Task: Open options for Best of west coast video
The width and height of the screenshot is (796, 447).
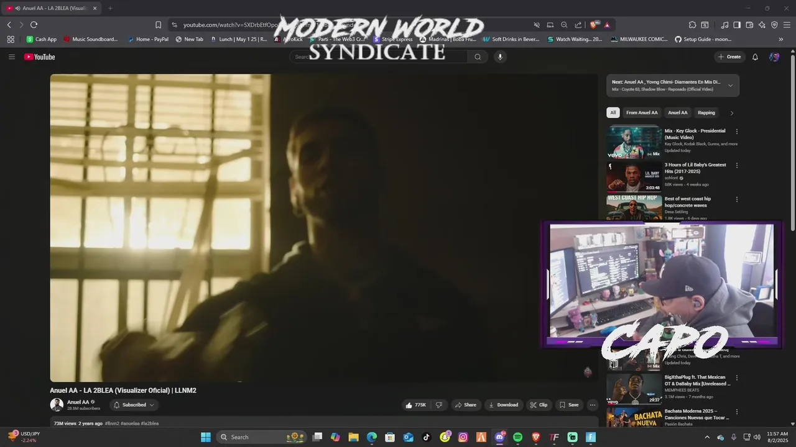Action: pyautogui.click(x=737, y=200)
